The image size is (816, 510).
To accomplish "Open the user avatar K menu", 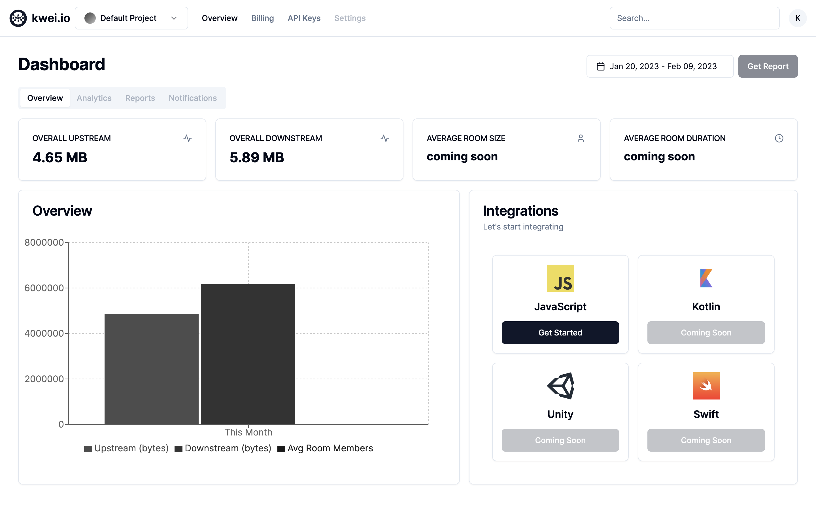I will [798, 18].
